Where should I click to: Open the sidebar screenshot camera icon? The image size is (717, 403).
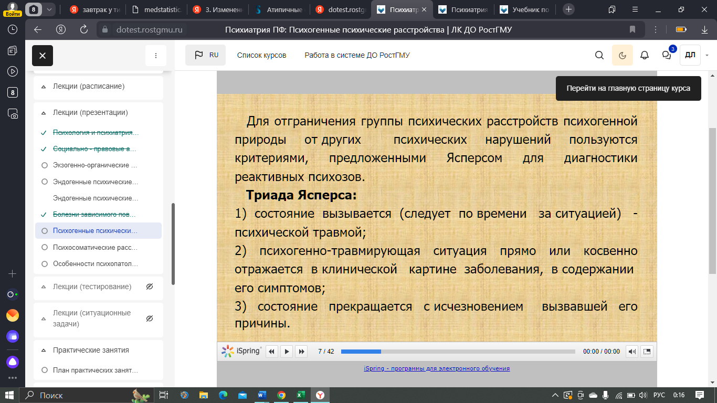[x=13, y=113]
